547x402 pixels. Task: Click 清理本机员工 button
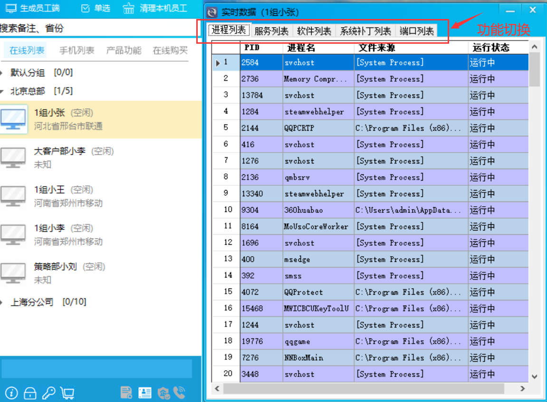(155, 9)
